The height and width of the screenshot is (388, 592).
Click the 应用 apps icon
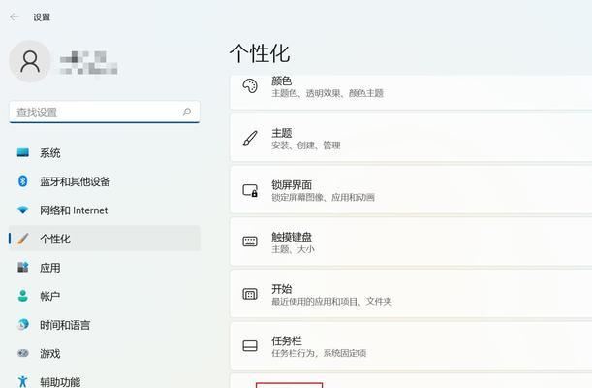pyautogui.click(x=22, y=267)
